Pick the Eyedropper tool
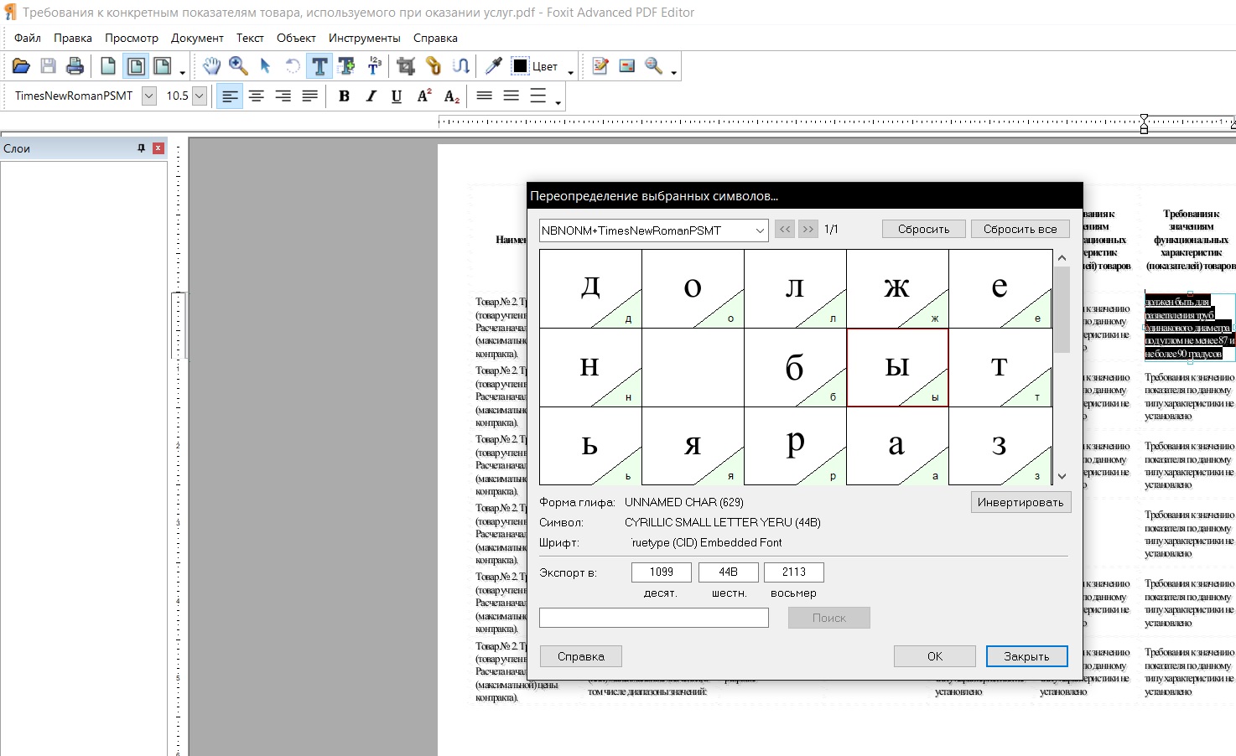Viewport: 1236px width, 756px height. (x=494, y=66)
